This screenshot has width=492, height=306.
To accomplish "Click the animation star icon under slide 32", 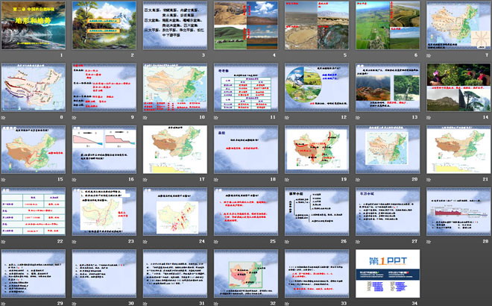I will click(216, 304).
